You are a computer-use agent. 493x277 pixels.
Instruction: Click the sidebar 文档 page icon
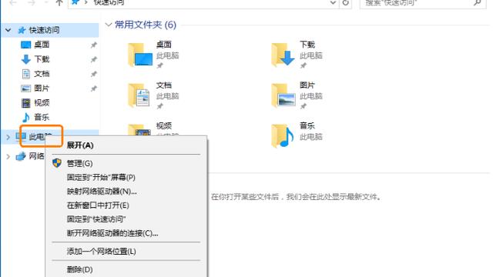pyautogui.click(x=25, y=74)
